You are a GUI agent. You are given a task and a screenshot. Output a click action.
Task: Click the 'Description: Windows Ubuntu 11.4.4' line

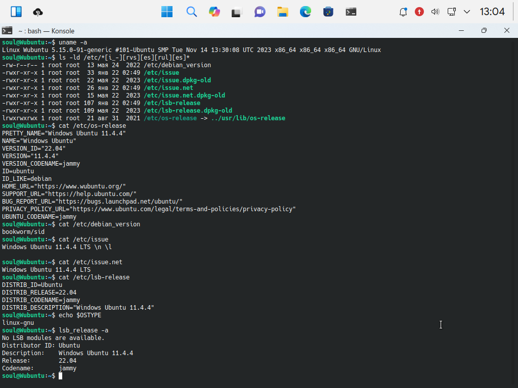pos(67,353)
